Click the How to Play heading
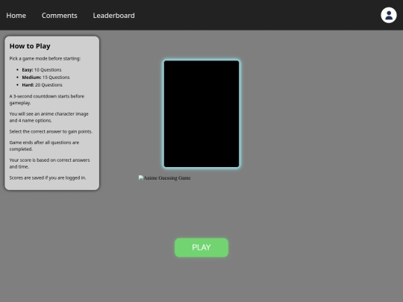The height and width of the screenshot is (302, 403). 30,46
